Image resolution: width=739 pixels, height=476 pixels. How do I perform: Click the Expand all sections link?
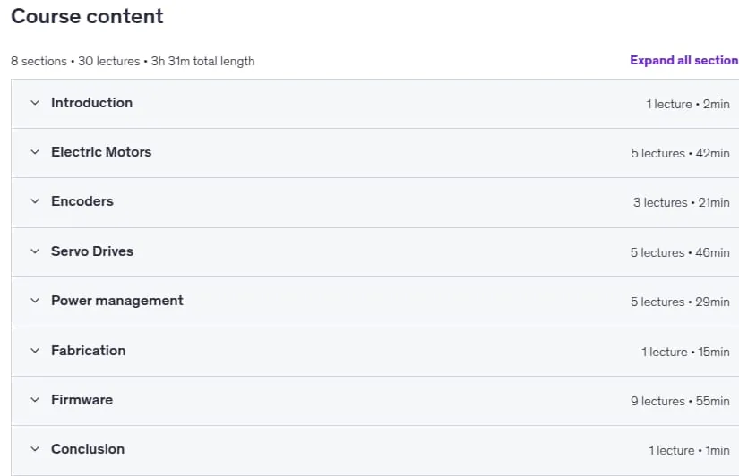tap(684, 60)
